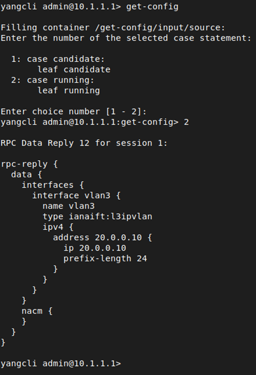The width and height of the screenshot is (256, 375).
Task: Click the "2: case running:" option
Action: [x=53, y=80]
